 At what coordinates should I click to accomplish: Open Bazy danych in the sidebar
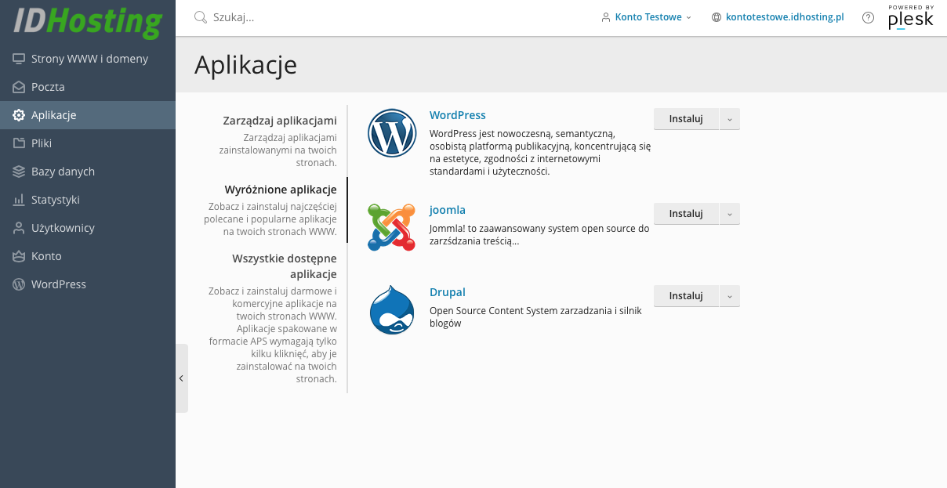pyautogui.click(x=88, y=172)
